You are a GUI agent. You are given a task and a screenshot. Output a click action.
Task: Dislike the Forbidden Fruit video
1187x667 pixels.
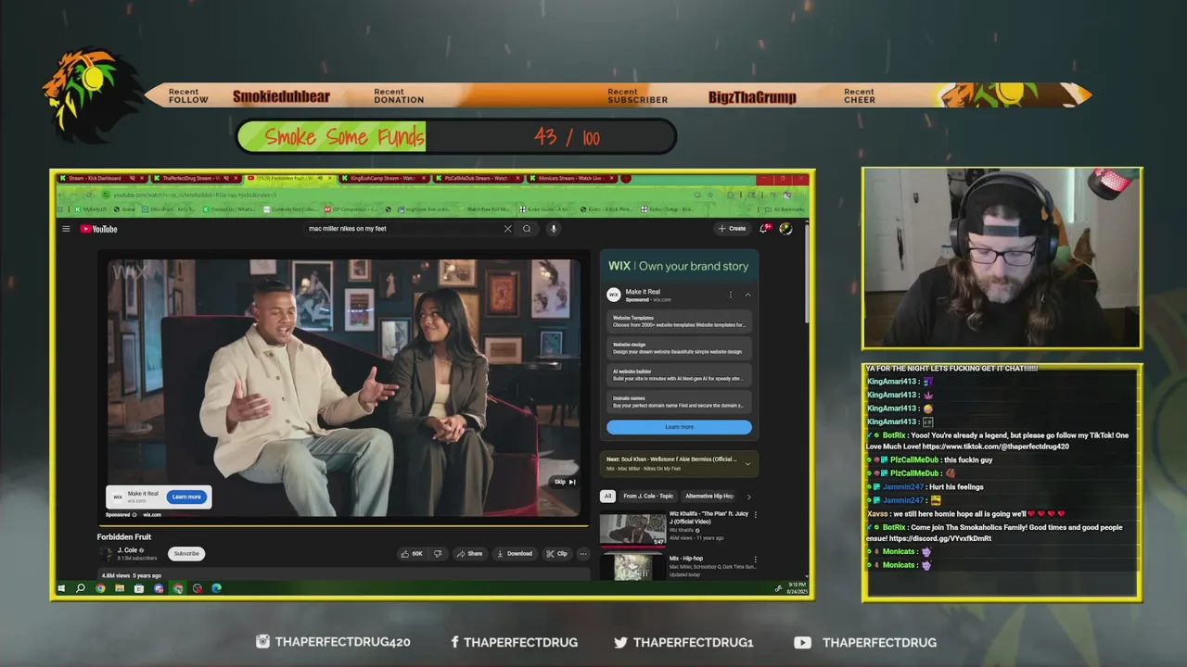pos(438,553)
